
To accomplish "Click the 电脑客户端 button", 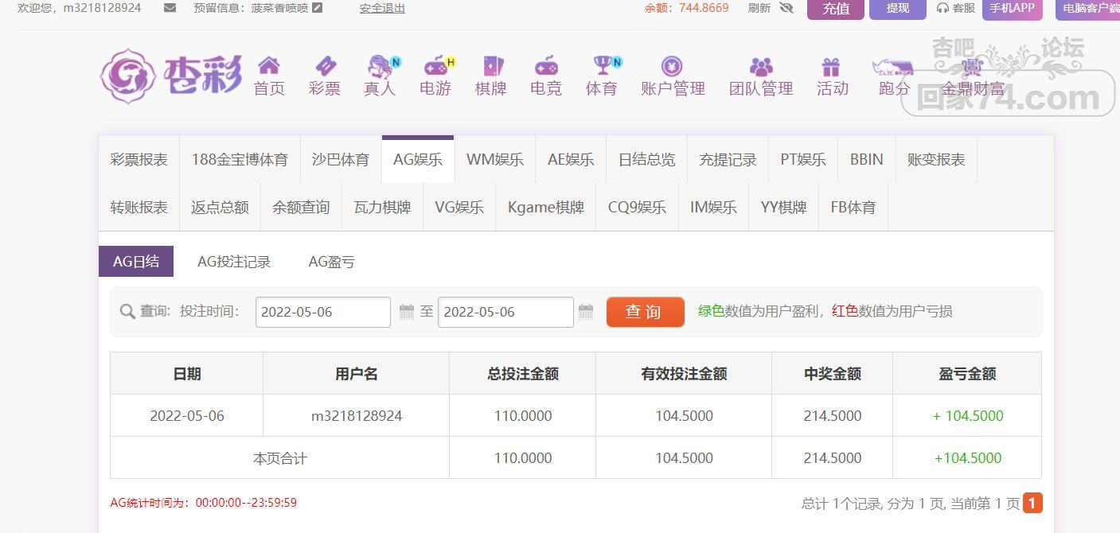I will point(1087,9).
